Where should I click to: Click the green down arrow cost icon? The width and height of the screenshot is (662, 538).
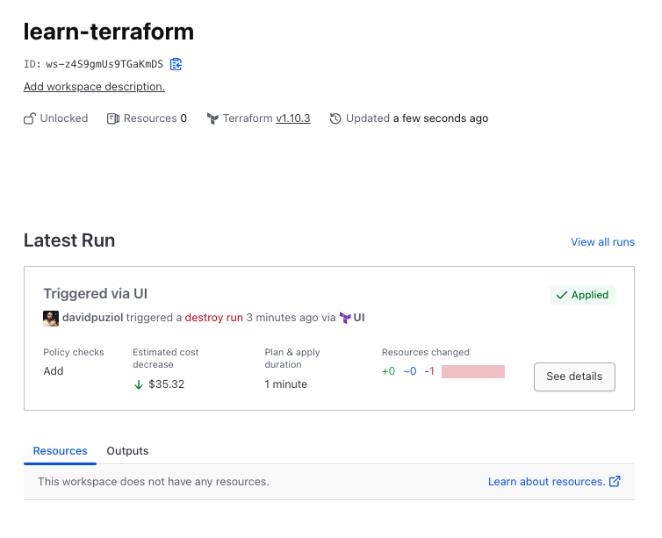tap(138, 384)
